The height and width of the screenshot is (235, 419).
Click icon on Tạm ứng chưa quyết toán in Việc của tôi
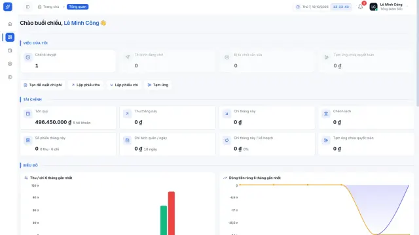[x=326, y=57]
